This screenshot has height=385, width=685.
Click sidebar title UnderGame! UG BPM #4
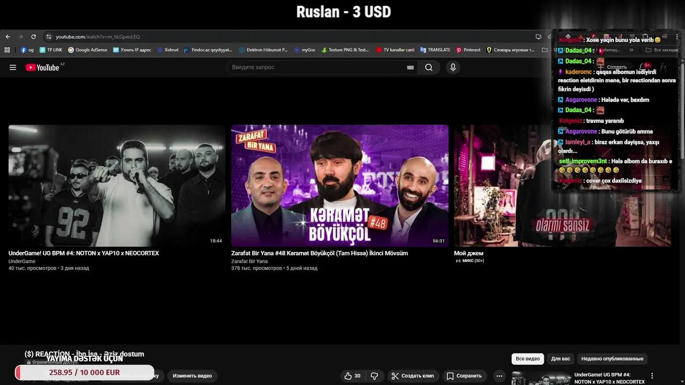click(x=610, y=379)
